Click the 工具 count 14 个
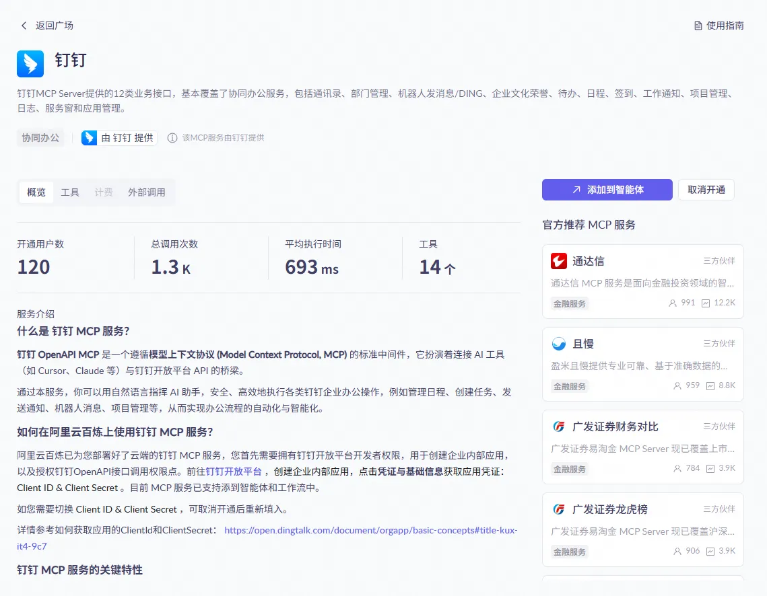The width and height of the screenshot is (767, 596). (437, 267)
